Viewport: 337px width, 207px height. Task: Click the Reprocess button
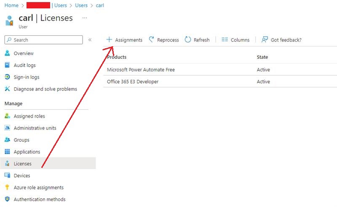coord(164,40)
